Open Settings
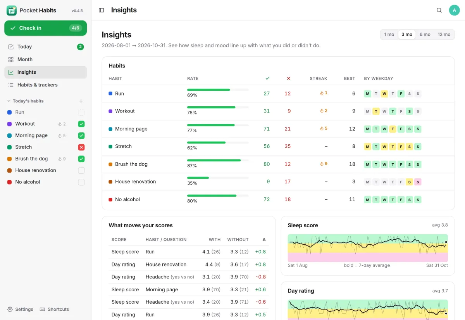Image resolution: width=465 pixels, height=320 pixels. pyautogui.click(x=20, y=309)
